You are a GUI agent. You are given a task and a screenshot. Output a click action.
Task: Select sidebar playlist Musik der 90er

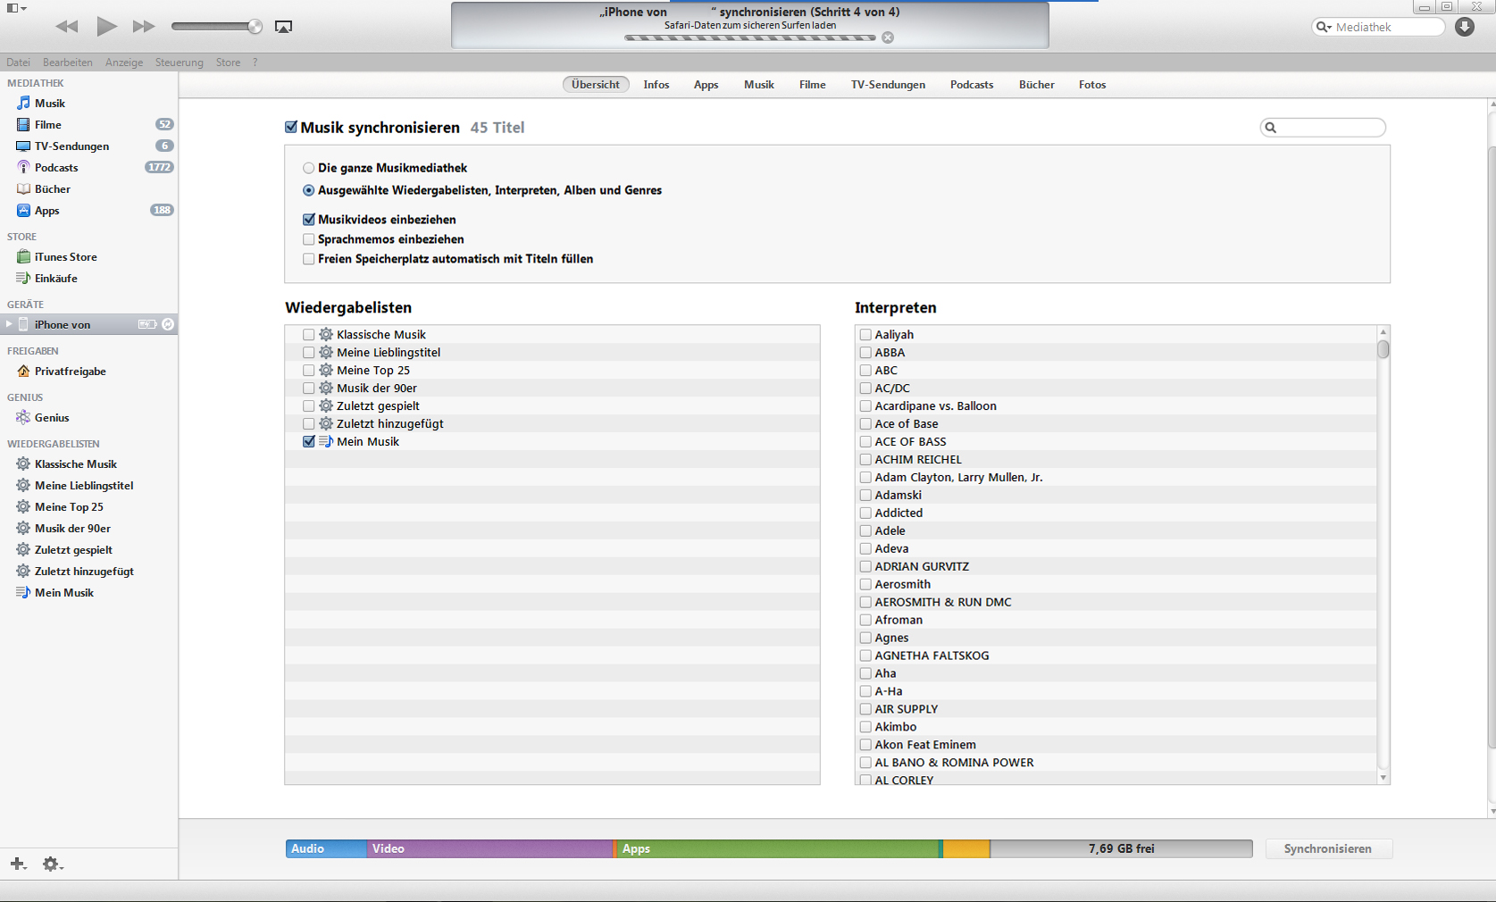[88, 529]
